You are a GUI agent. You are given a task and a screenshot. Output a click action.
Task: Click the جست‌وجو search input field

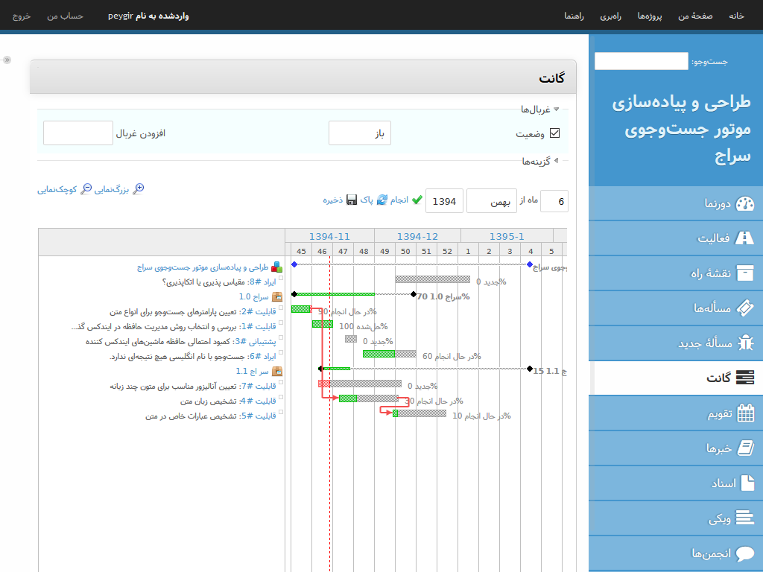point(641,61)
